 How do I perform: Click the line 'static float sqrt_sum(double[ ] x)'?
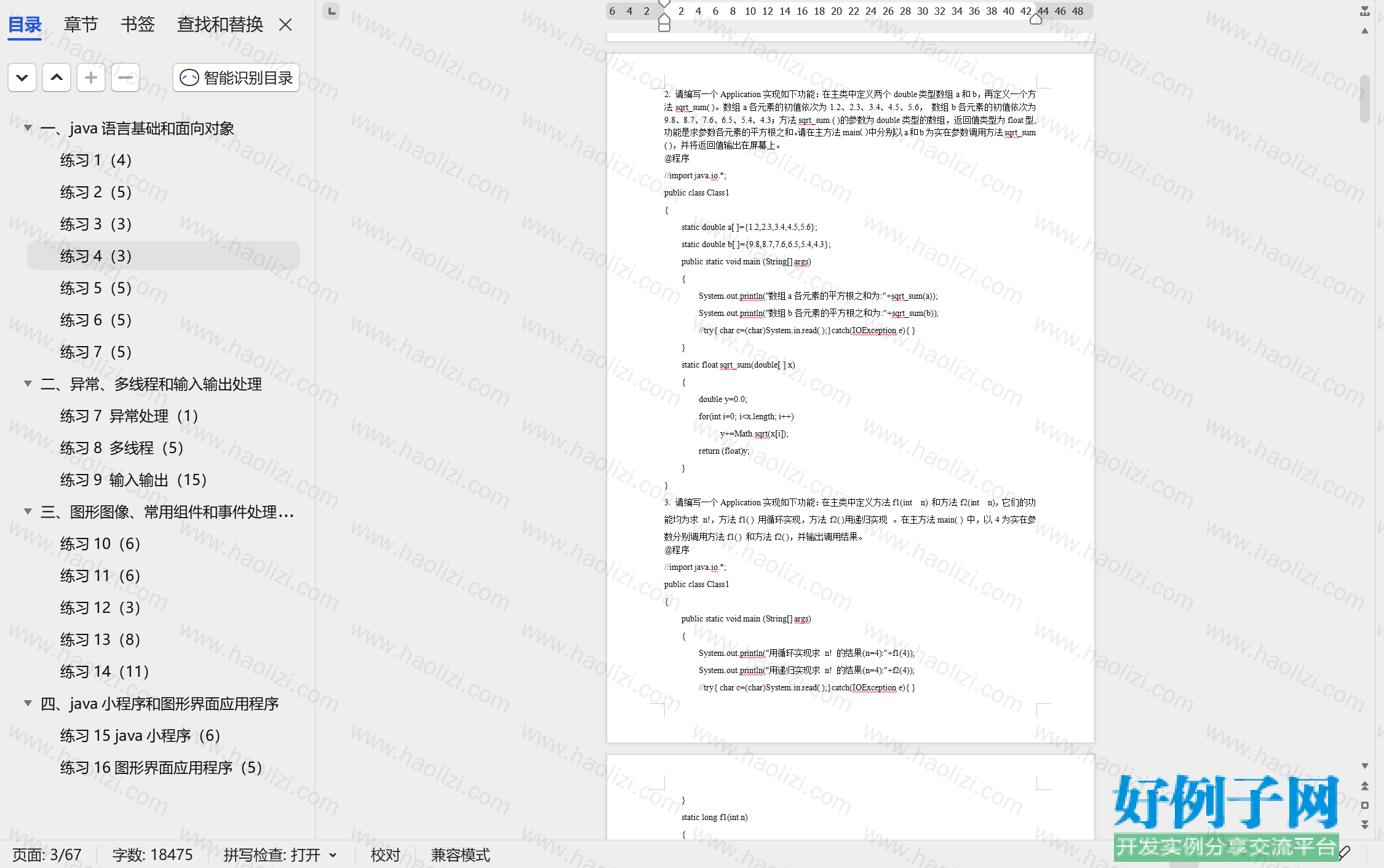[738, 365]
